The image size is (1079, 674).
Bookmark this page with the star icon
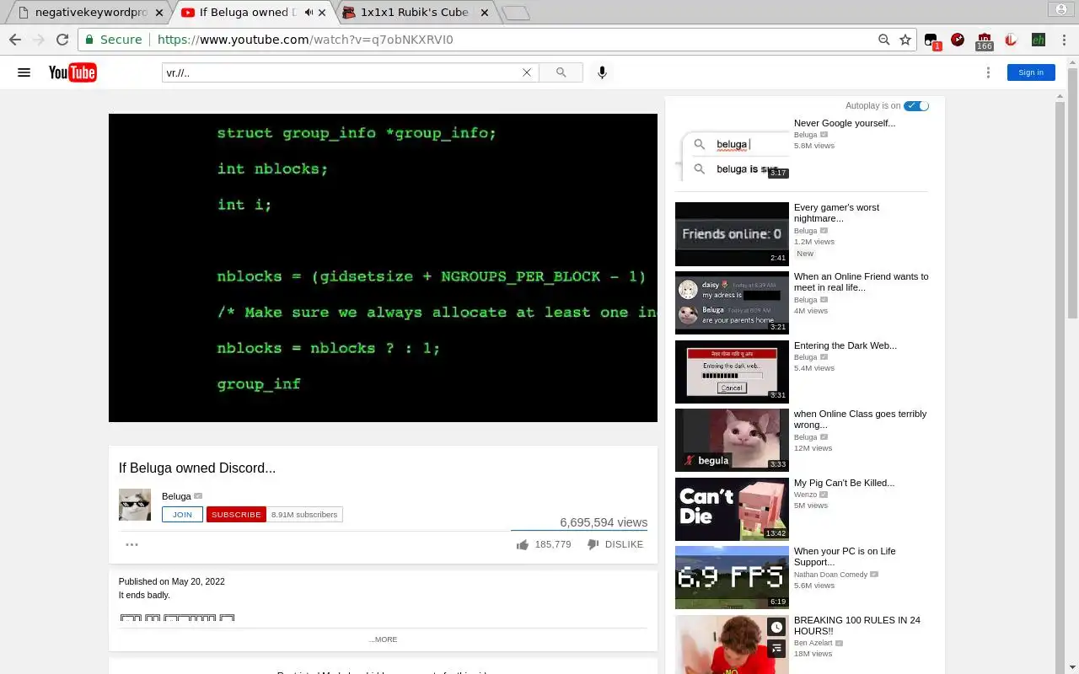[x=905, y=40]
